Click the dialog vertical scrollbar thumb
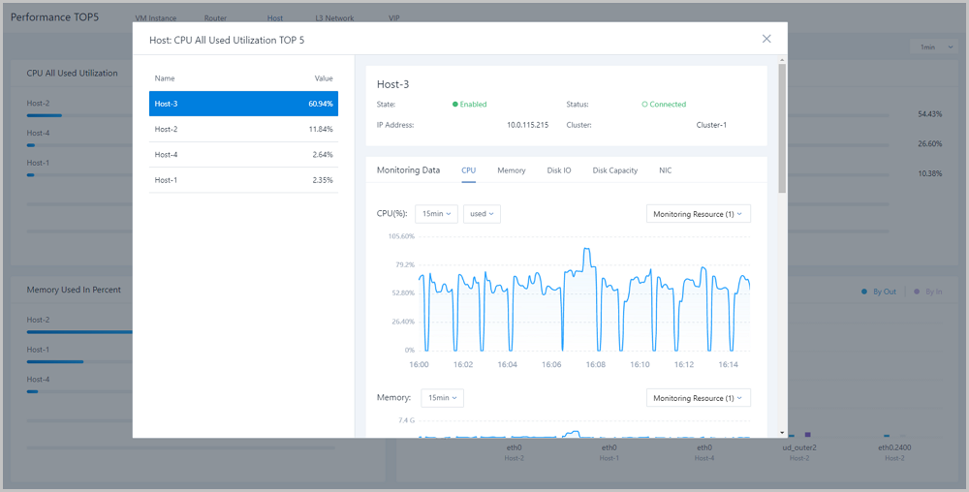969x492 pixels. click(x=782, y=127)
